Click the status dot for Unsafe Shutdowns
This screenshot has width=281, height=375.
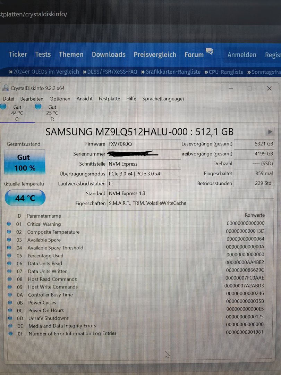tap(10, 318)
